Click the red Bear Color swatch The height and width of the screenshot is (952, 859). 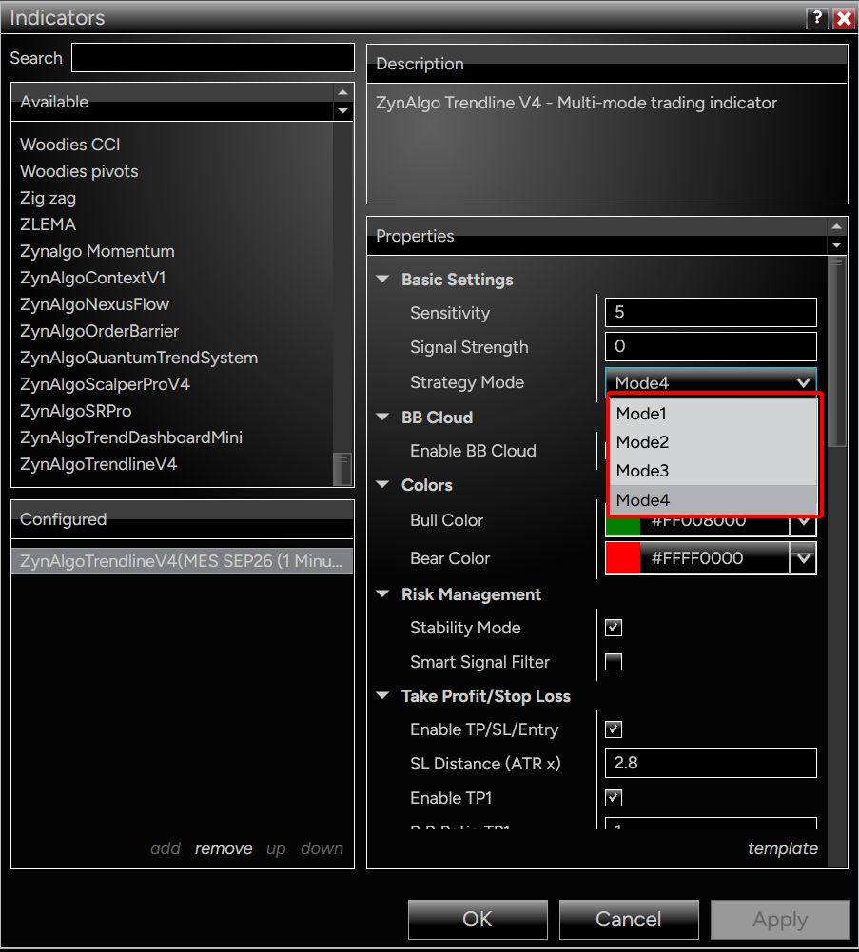pyautogui.click(x=623, y=558)
